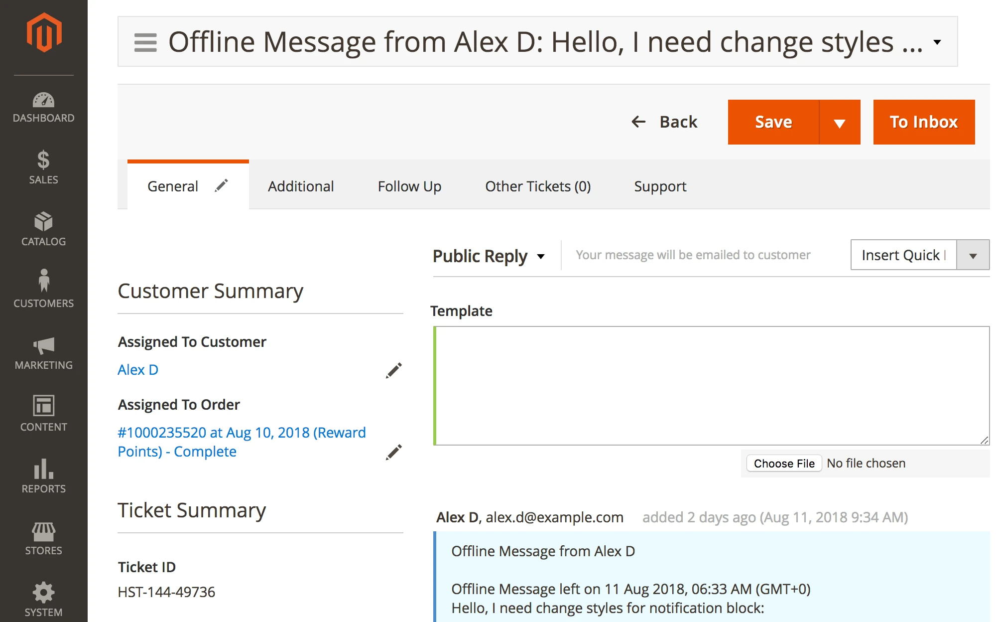
Task: Open the Other Tickets tab
Action: (538, 186)
